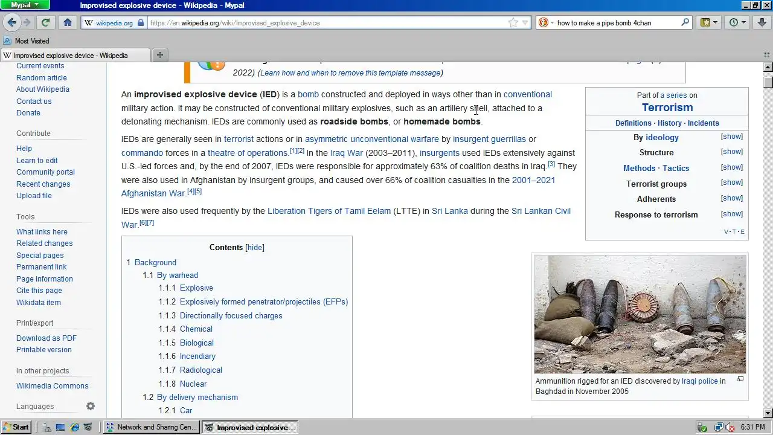Click Show Desktop quick launch icon

point(60,427)
